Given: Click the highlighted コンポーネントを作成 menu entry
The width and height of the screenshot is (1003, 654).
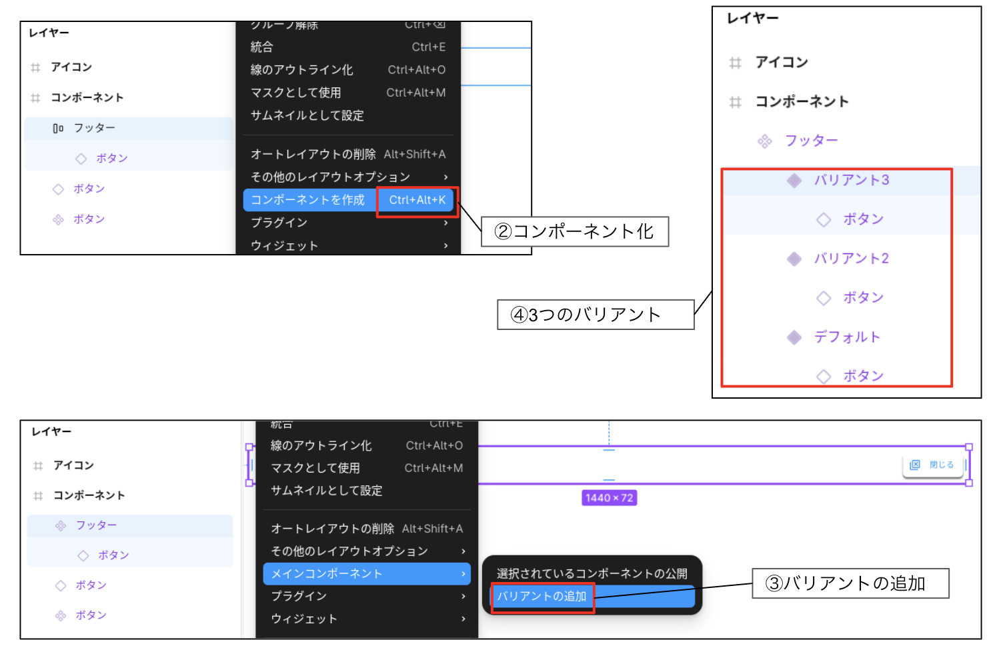Looking at the screenshot, I should click(348, 200).
